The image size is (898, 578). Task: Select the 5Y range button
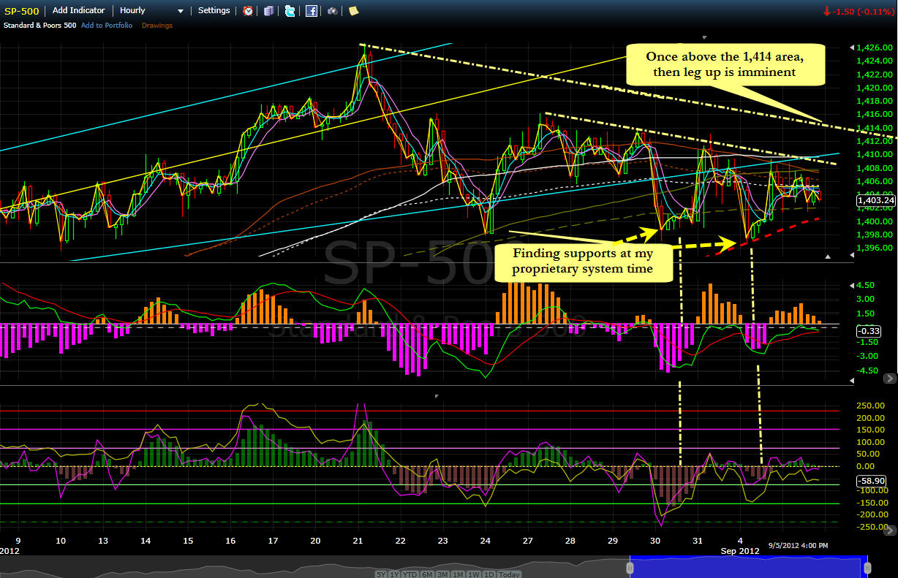tap(381, 574)
